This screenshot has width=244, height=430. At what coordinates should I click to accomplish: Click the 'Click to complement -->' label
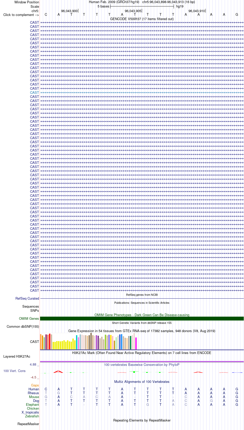point(21,15)
